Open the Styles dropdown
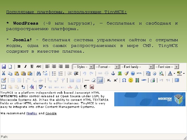187x140 pixels. click(83, 67)
